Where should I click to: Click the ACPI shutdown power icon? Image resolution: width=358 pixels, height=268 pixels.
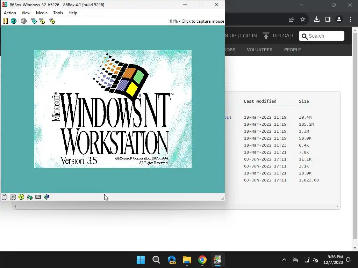[24, 21]
